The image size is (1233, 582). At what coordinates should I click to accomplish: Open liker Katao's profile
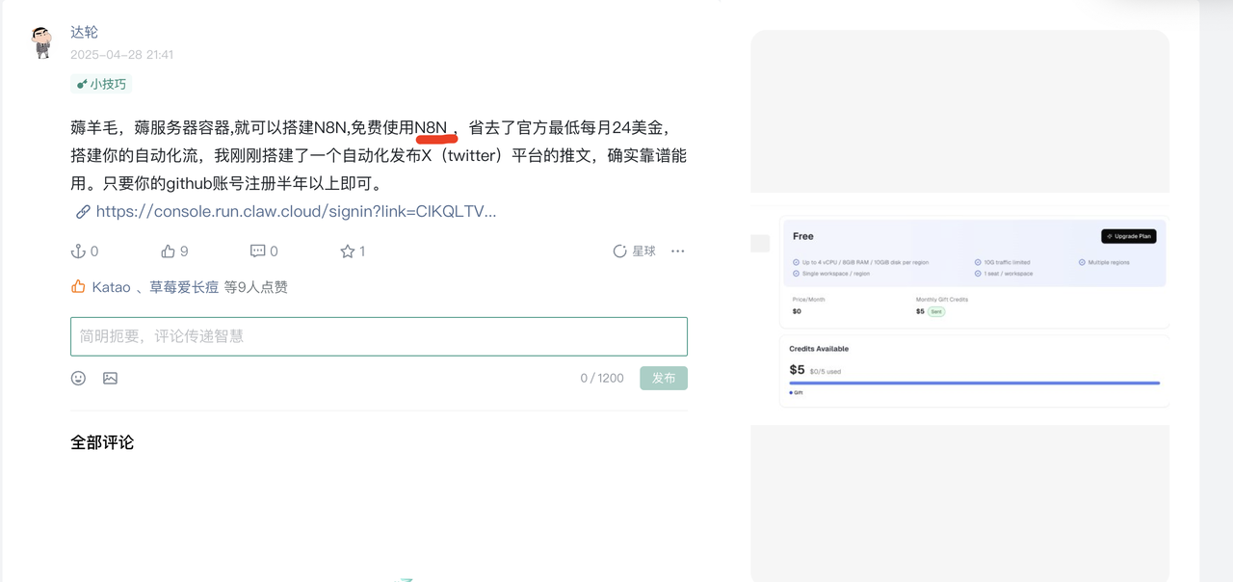pos(112,287)
